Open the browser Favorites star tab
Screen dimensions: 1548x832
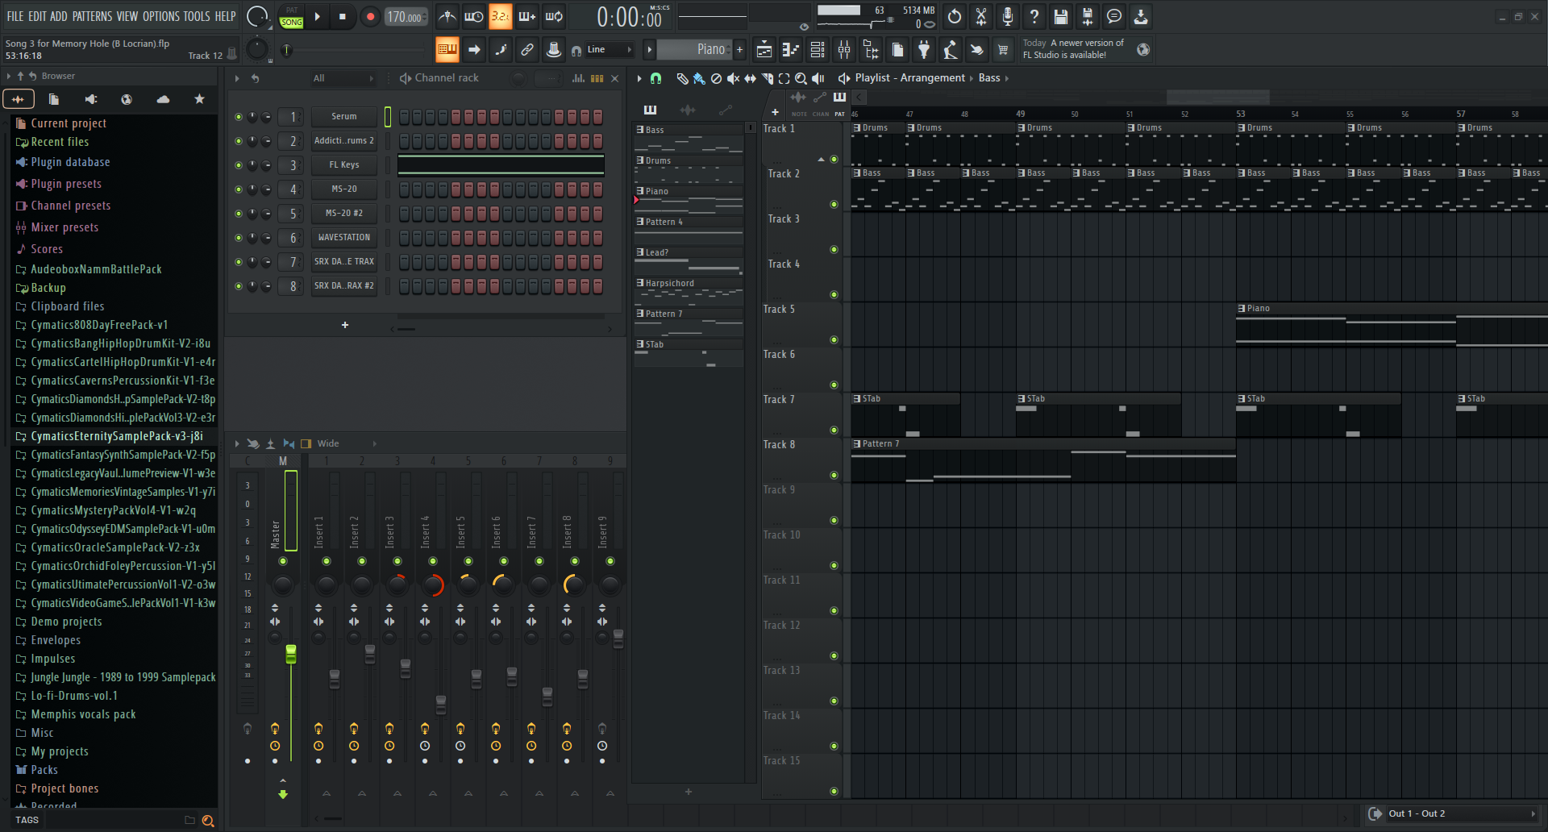pos(199,99)
